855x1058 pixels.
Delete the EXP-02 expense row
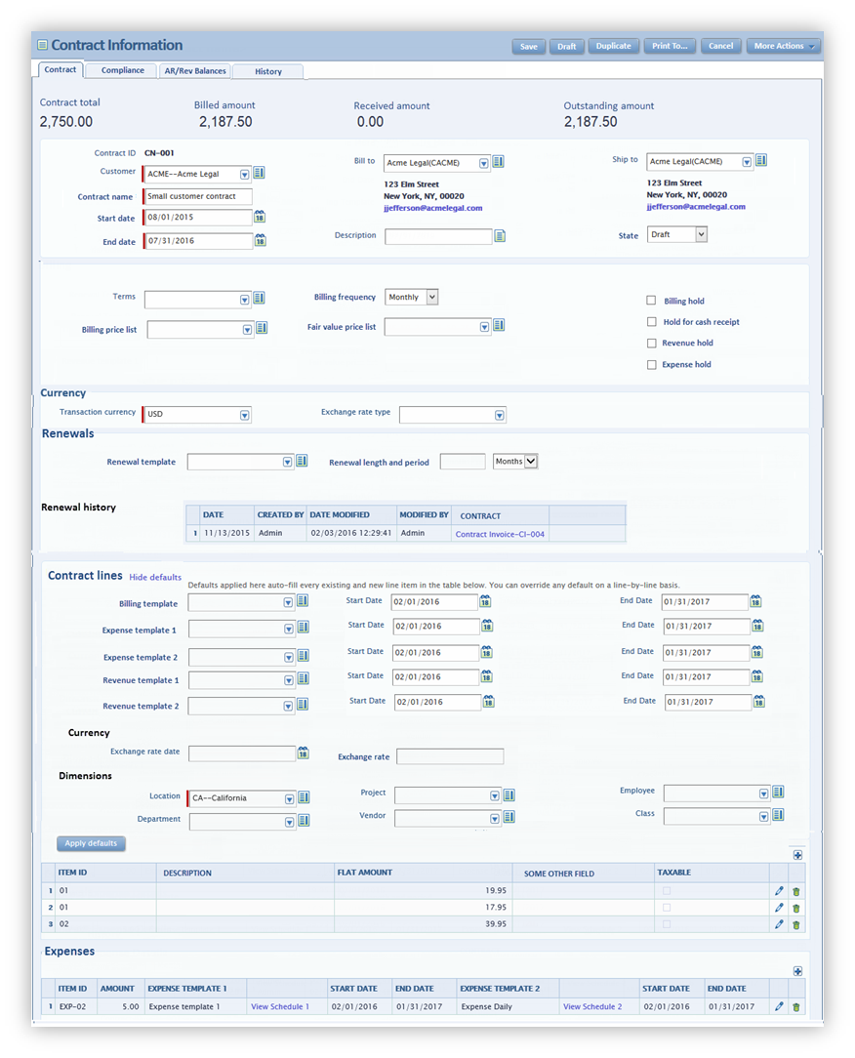pos(795,1005)
